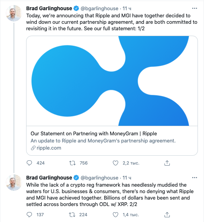The width and height of the screenshot is (204, 222).
Task: Click Brad Garlinghouse name in first tweet
Action: [x=49, y=8]
